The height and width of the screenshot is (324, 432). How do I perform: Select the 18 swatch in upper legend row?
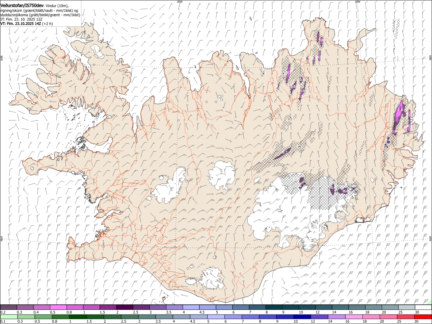click(x=373, y=307)
